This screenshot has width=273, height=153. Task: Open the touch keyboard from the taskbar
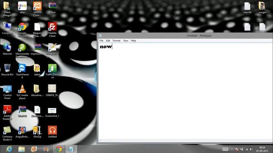pos(225,149)
